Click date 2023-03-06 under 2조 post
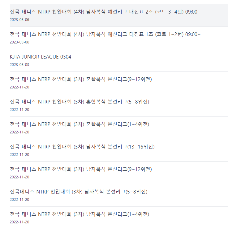Image resolution: width=228 pixels, height=232 pixels. point(19,20)
